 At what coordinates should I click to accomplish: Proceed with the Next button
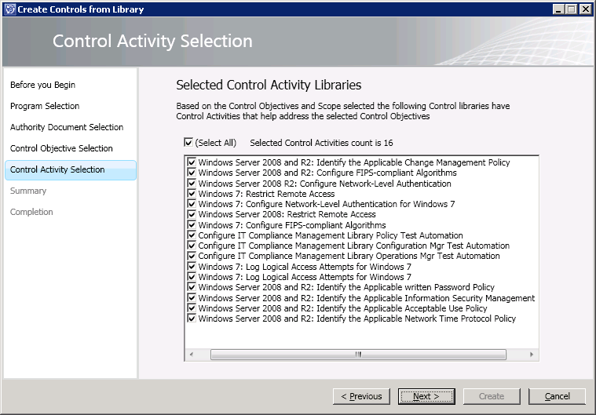pyautogui.click(x=426, y=396)
